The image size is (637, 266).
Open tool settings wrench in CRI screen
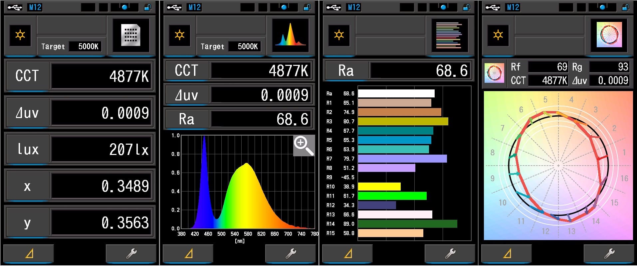click(x=450, y=254)
